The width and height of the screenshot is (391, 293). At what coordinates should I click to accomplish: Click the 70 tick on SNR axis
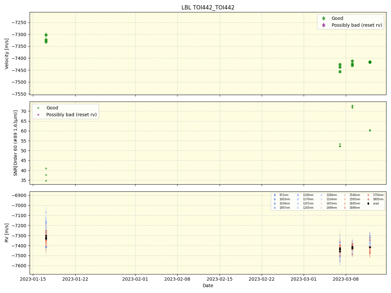[x=24, y=111]
